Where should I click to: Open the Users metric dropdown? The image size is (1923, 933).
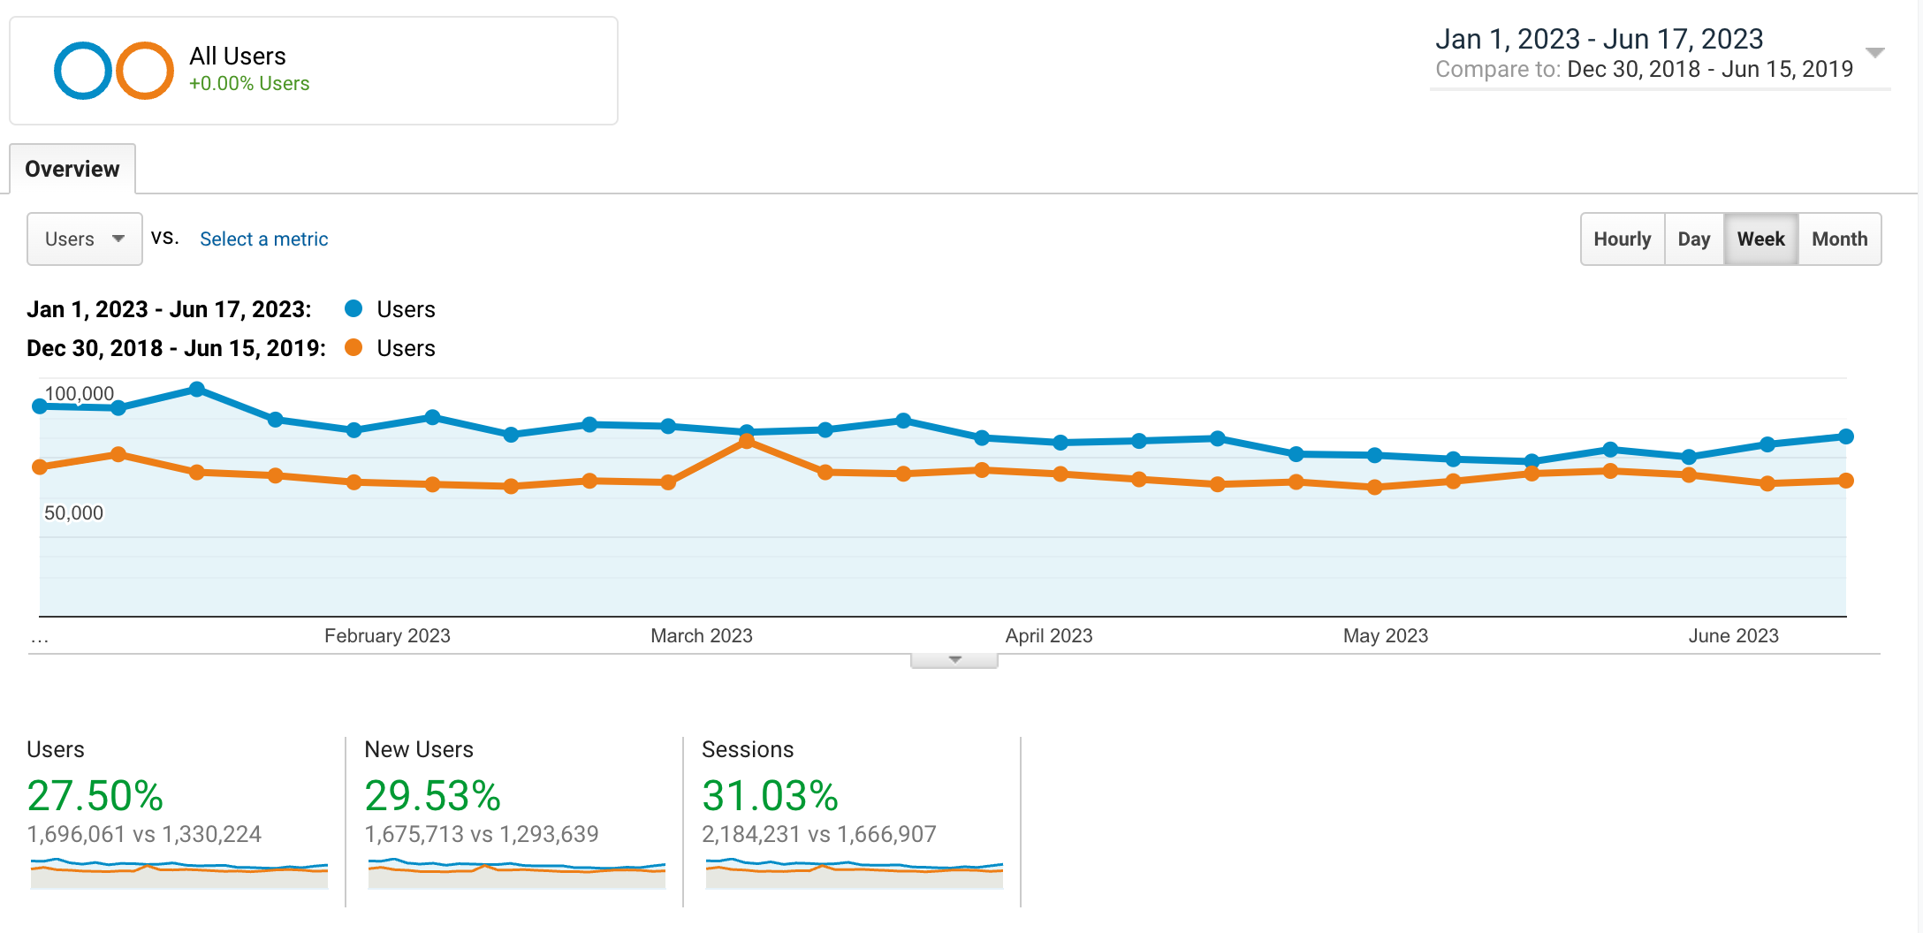pos(85,239)
